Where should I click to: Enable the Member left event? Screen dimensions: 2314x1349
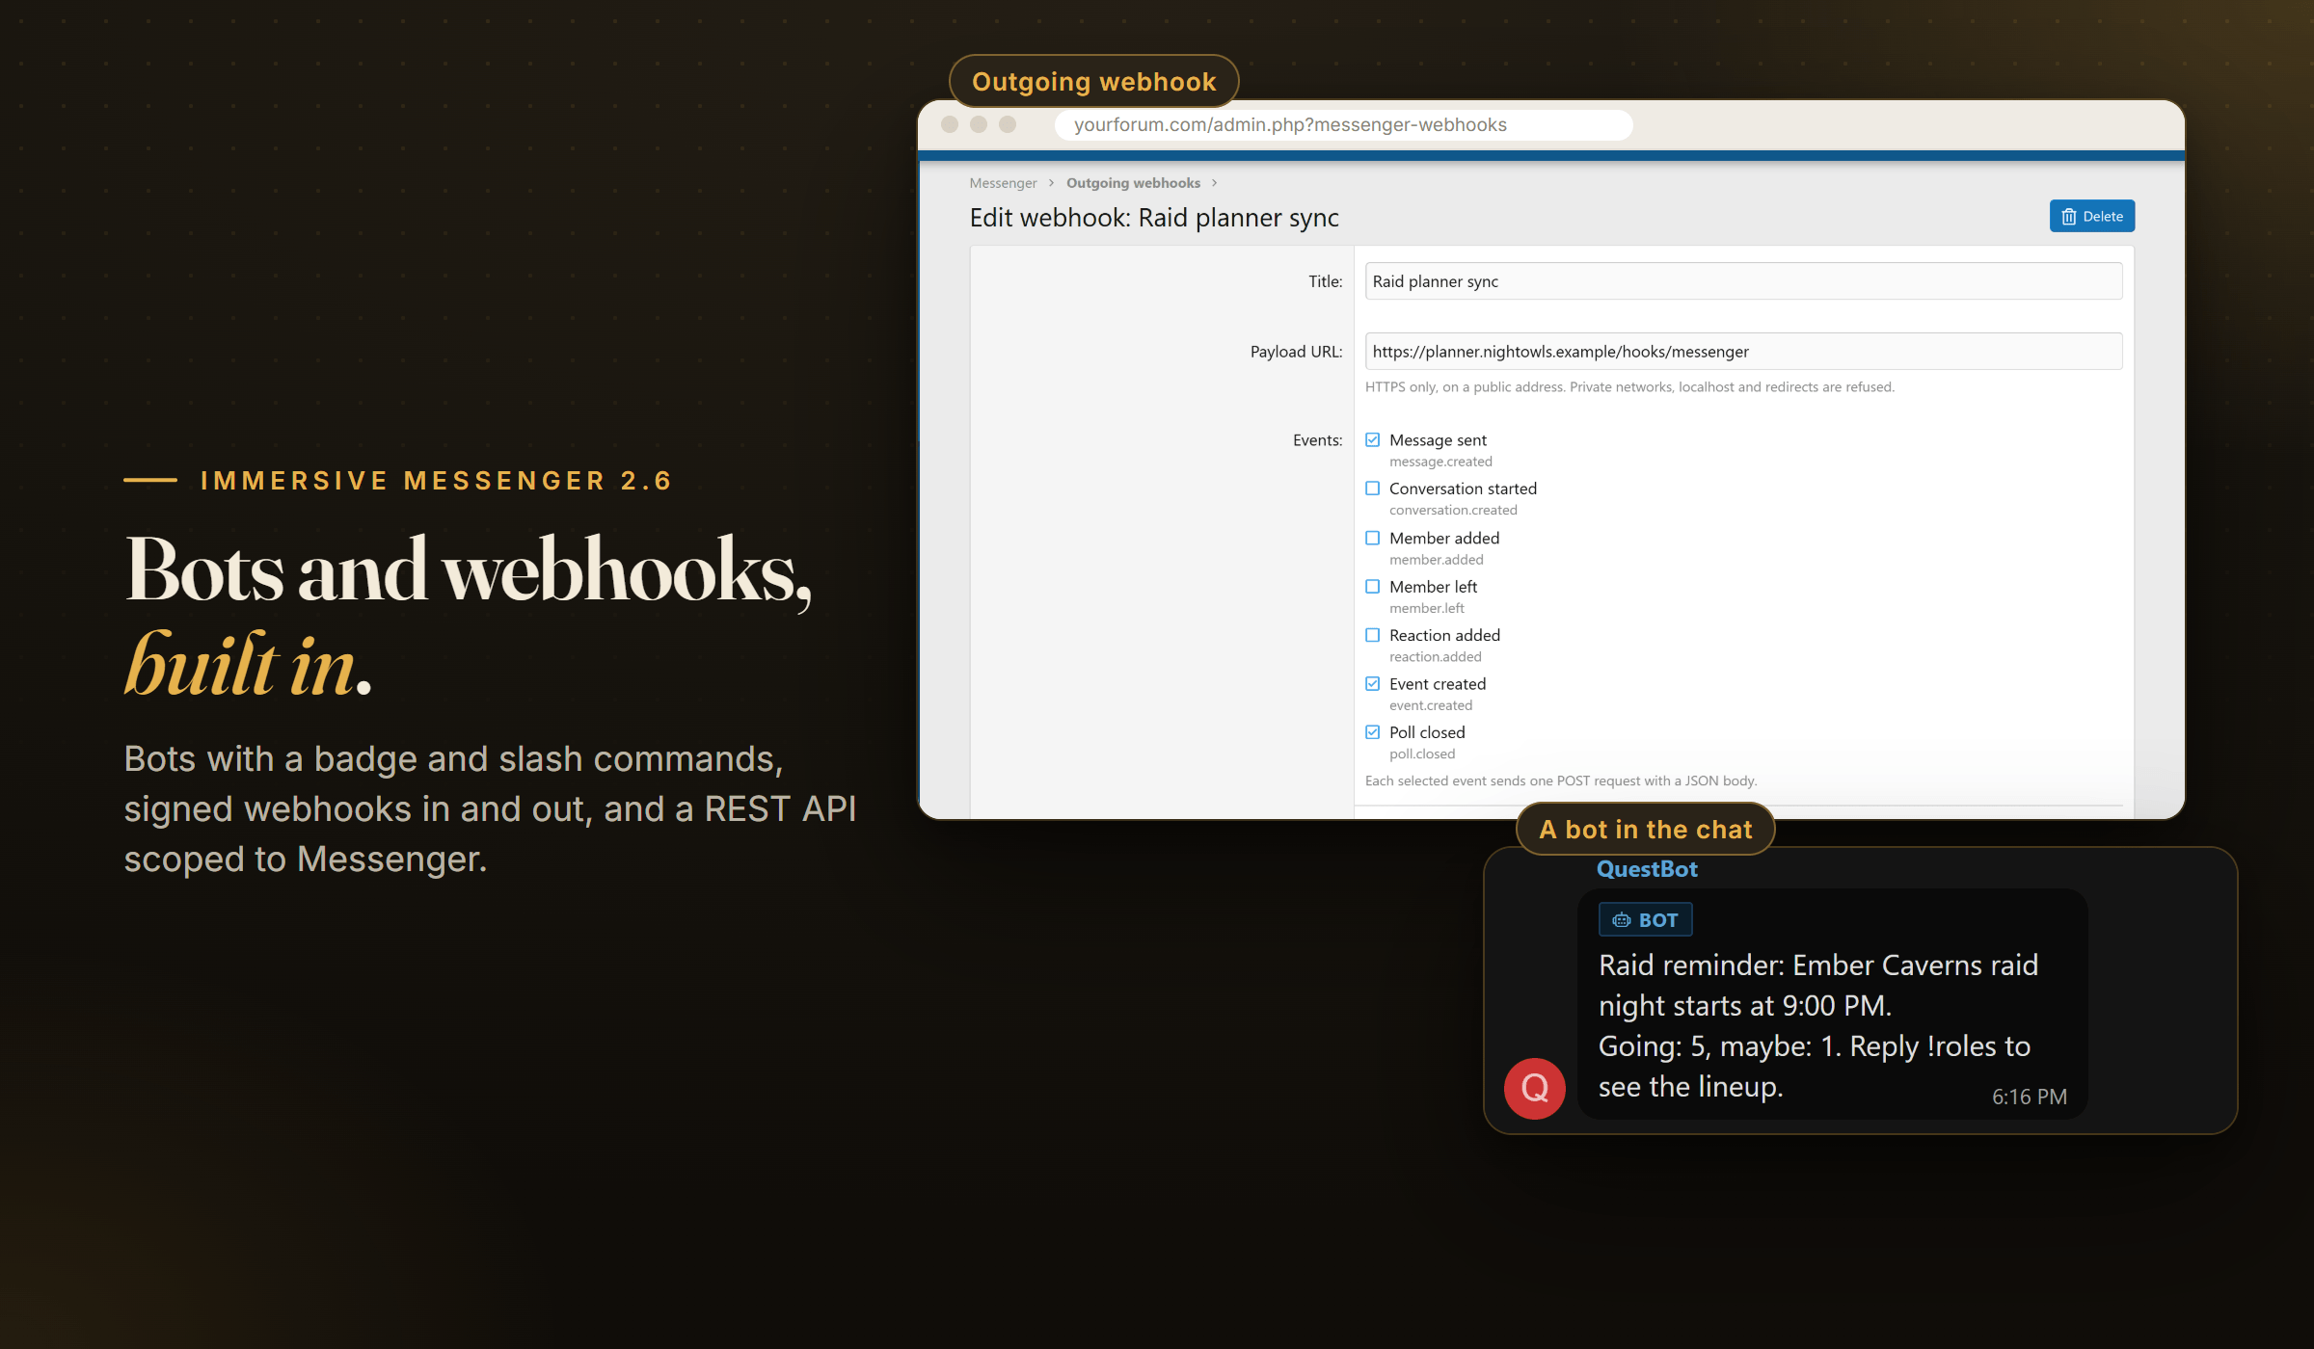click(x=1372, y=587)
